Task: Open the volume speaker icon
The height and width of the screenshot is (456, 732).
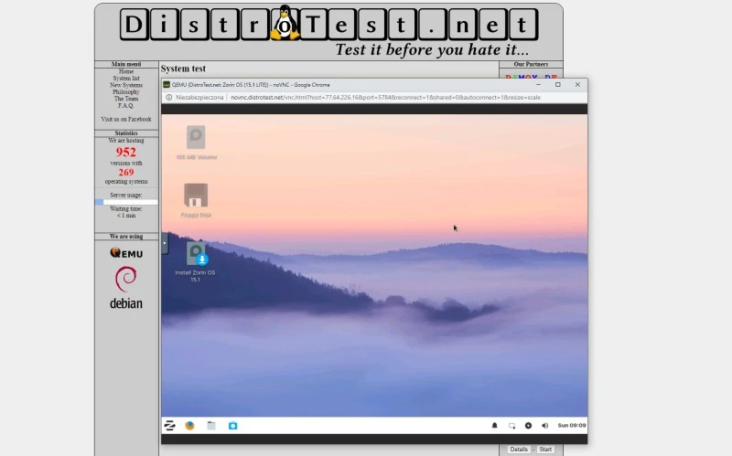Action: click(544, 425)
